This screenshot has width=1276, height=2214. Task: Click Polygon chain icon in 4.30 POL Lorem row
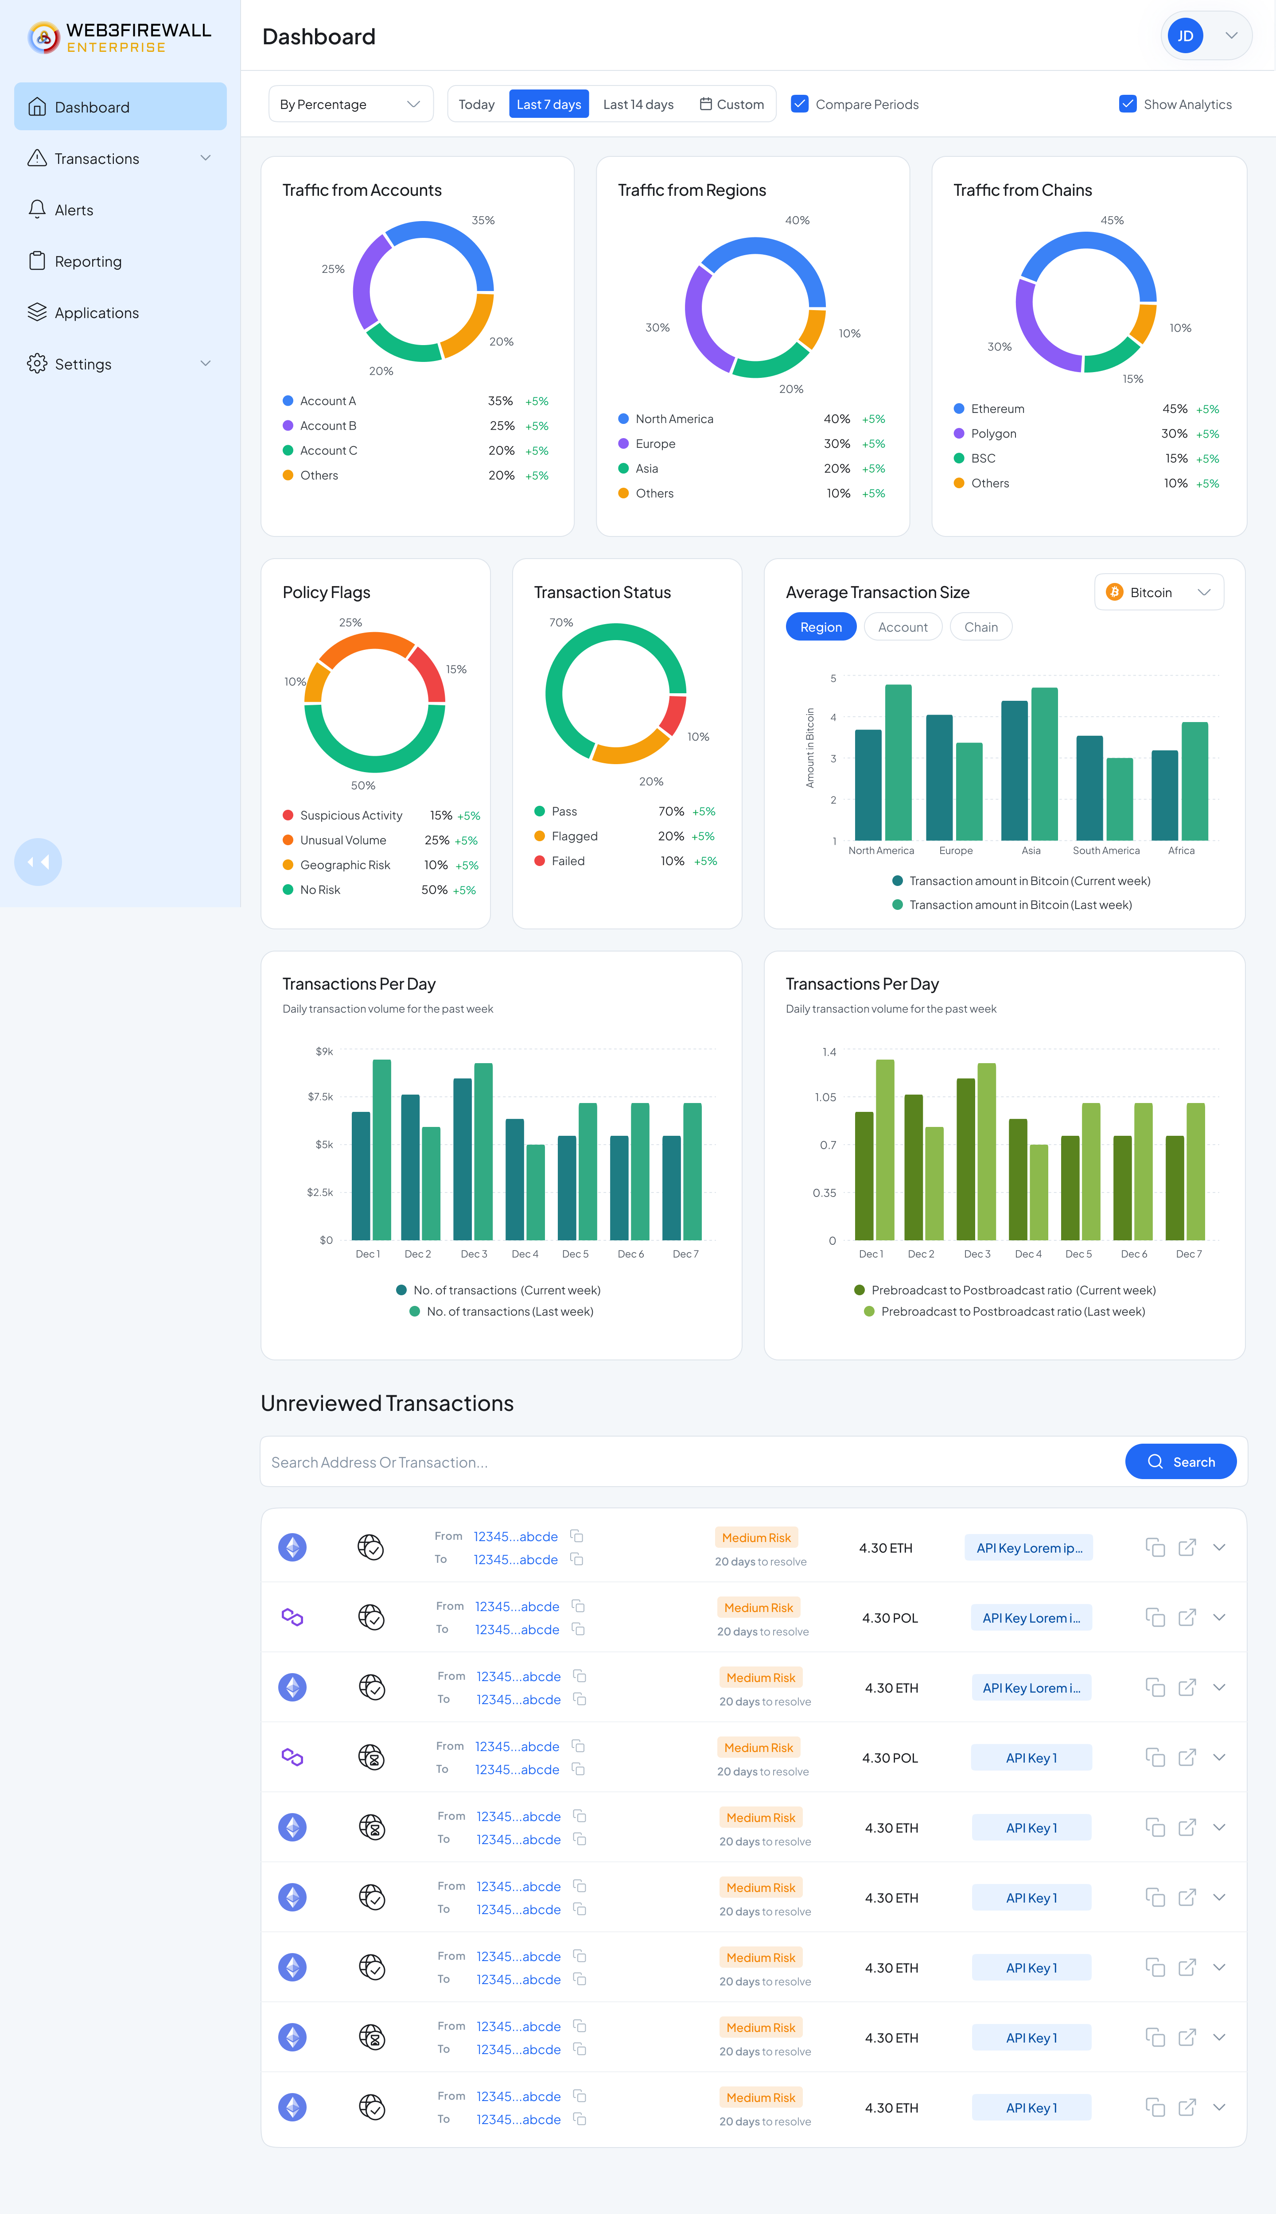(x=293, y=1617)
